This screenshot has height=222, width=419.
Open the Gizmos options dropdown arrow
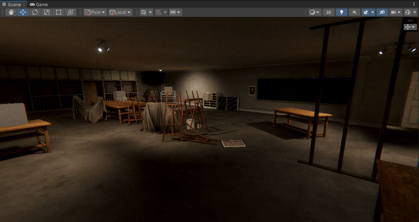[x=415, y=12]
